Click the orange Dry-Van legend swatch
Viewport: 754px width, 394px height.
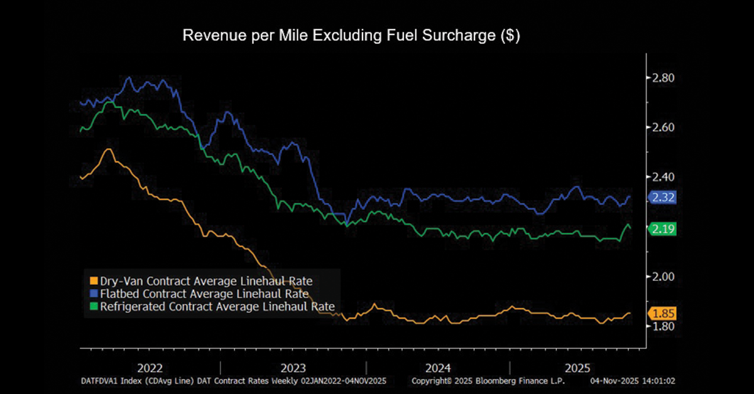(94, 280)
